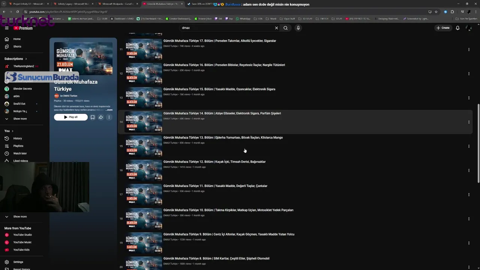Open options menu for 12. Bölüm video

[x=469, y=170]
